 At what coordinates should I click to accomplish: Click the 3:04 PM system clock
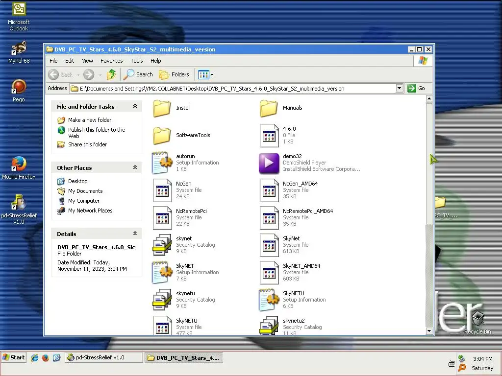[x=482, y=359]
